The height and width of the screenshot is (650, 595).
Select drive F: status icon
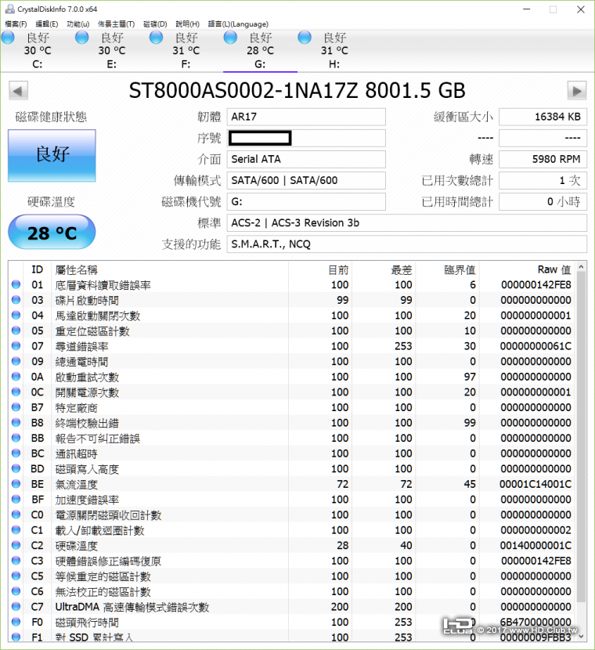[x=157, y=38]
